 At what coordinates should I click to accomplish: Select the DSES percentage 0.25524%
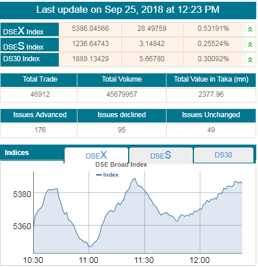pyautogui.click(x=213, y=44)
